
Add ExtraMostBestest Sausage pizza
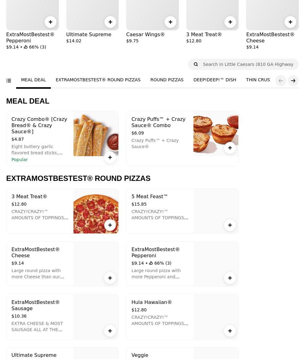pos(110,331)
